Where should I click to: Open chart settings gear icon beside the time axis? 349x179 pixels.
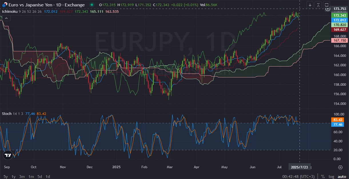click(340, 167)
